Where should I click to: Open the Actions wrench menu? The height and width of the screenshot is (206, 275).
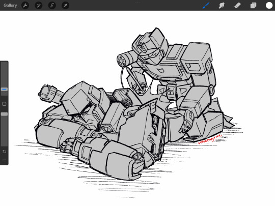coord(25,6)
